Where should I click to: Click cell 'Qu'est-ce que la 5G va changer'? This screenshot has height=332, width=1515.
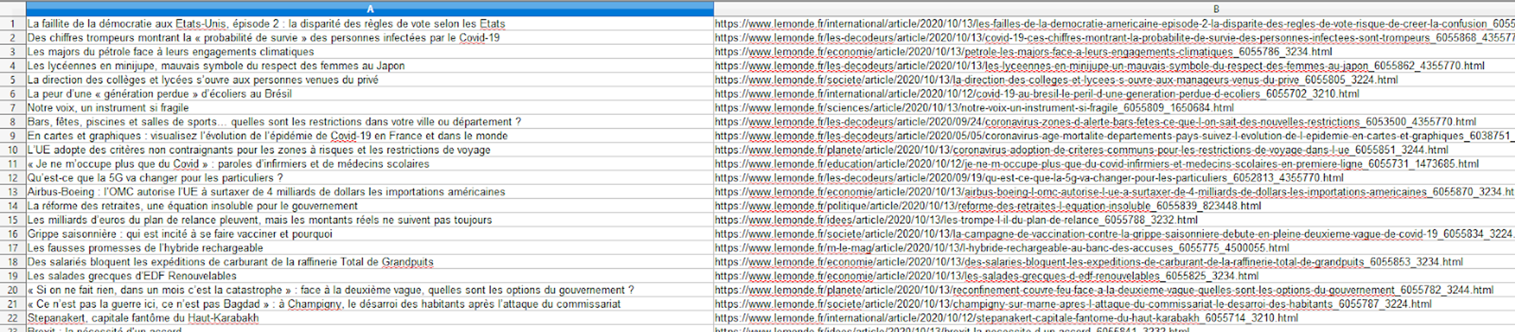pos(370,177)
